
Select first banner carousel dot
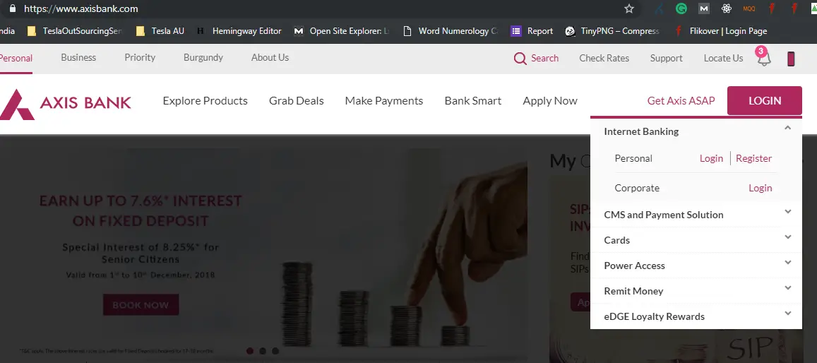[249, 351]
